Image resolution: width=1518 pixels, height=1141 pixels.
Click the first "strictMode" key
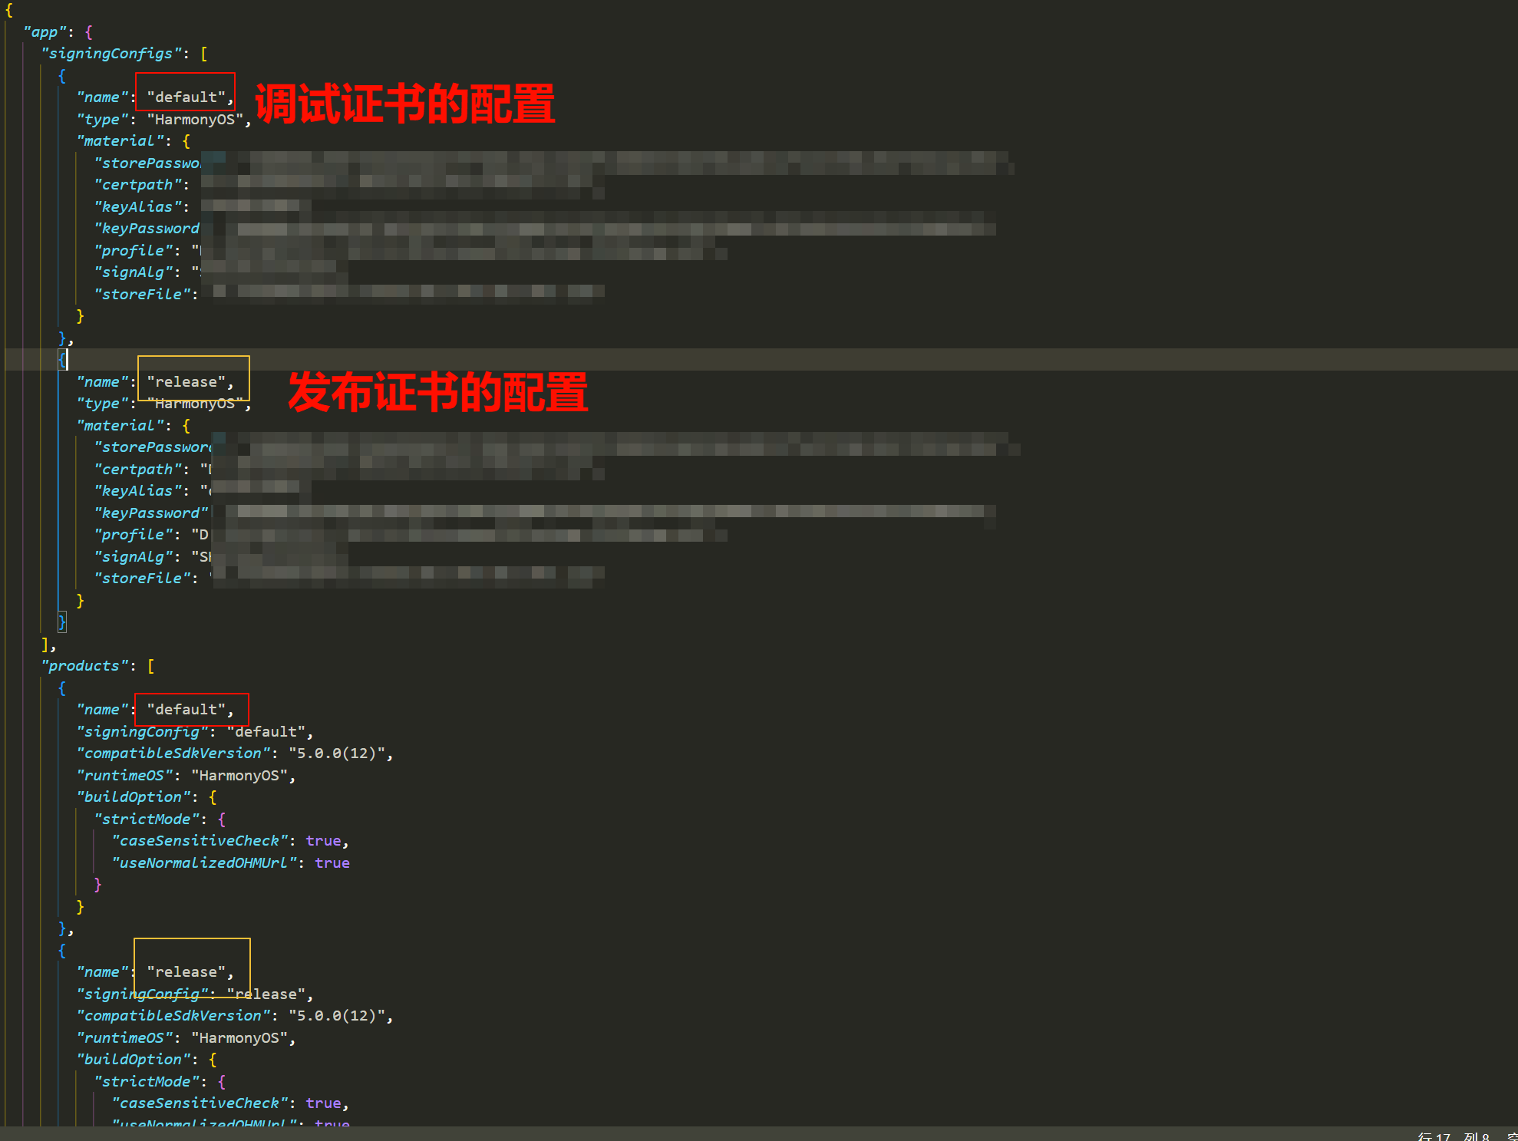coord(146,819)
